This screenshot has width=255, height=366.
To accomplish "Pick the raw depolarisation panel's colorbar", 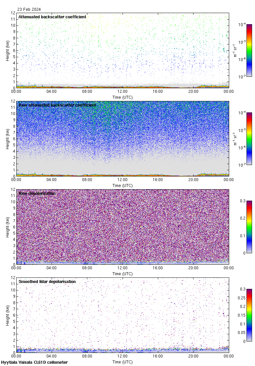I will [x=249, y=227].
